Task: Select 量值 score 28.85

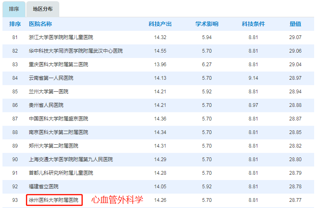Action: point(295,132)
